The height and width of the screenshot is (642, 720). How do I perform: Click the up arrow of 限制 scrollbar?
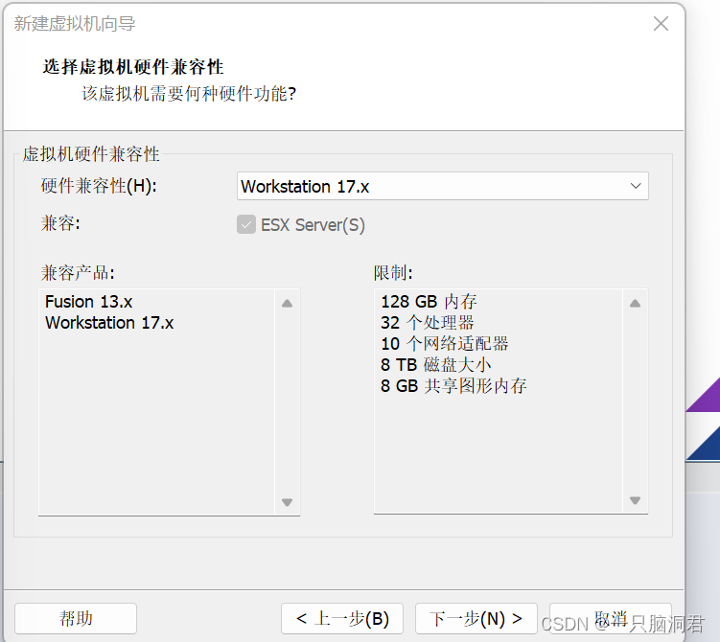coord(635,304)
